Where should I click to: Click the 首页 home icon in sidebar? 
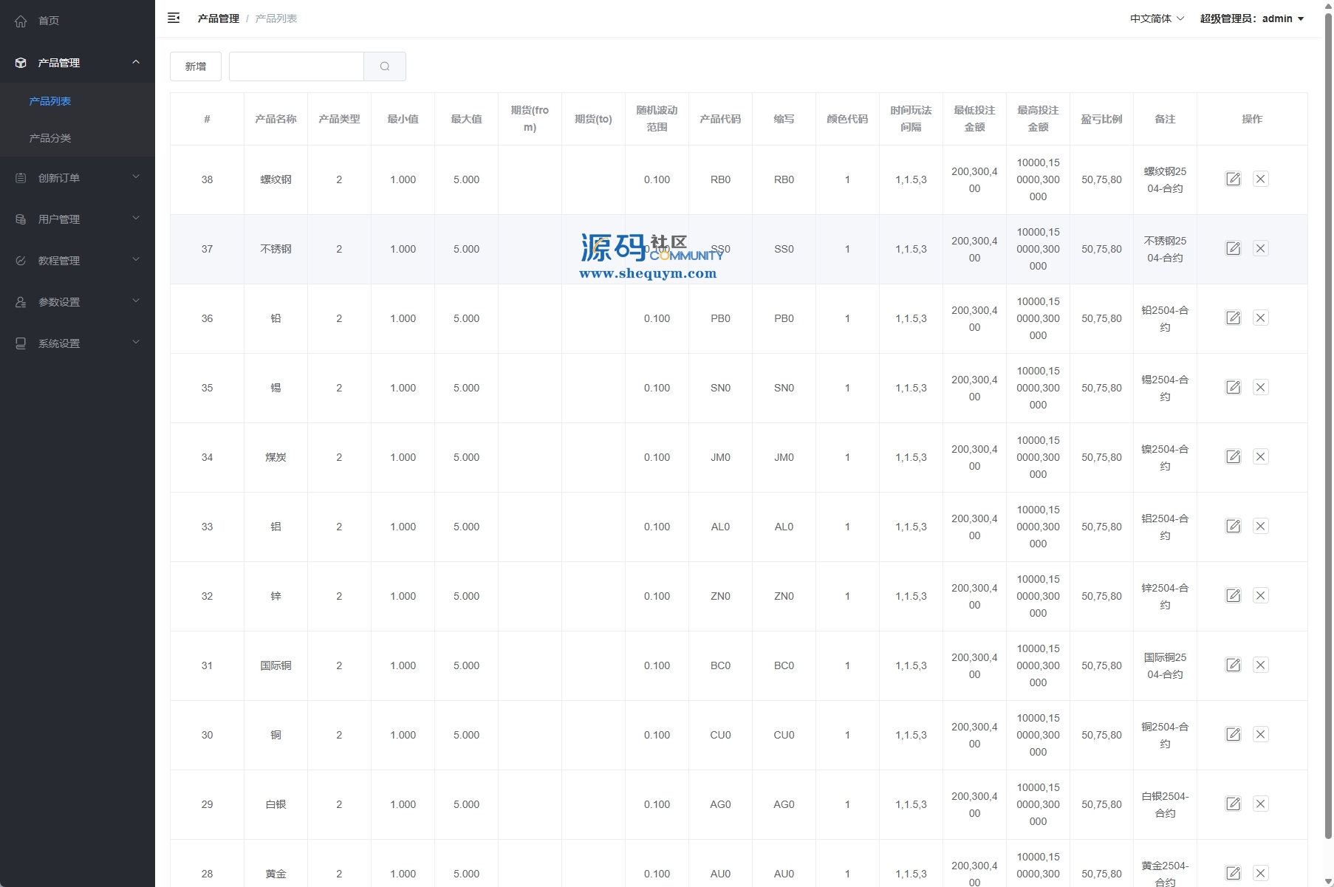[x=21, y=21]
